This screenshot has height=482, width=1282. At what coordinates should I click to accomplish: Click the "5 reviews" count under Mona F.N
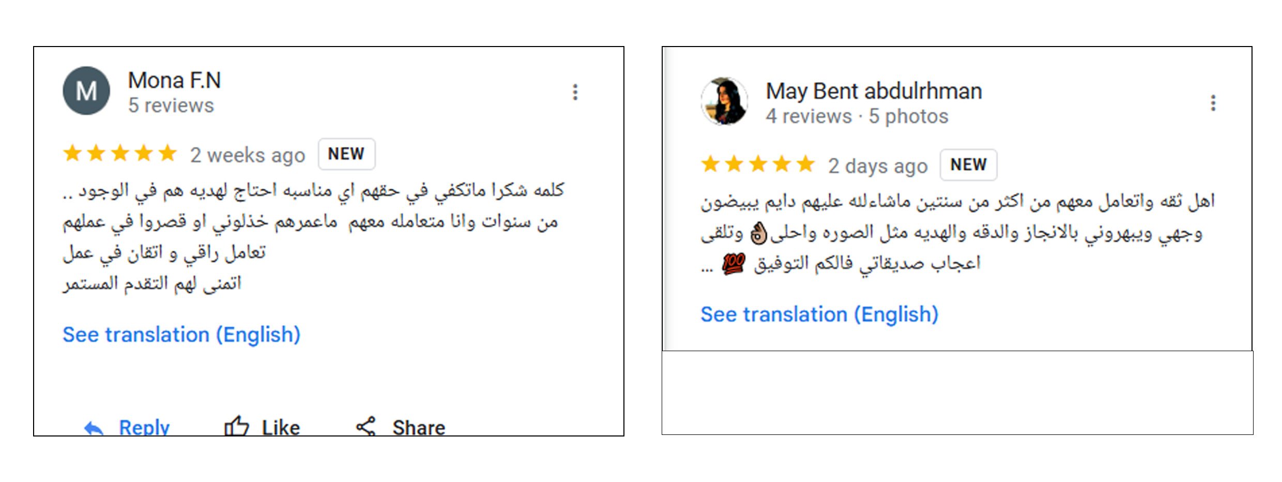click(x=171, y=106)
